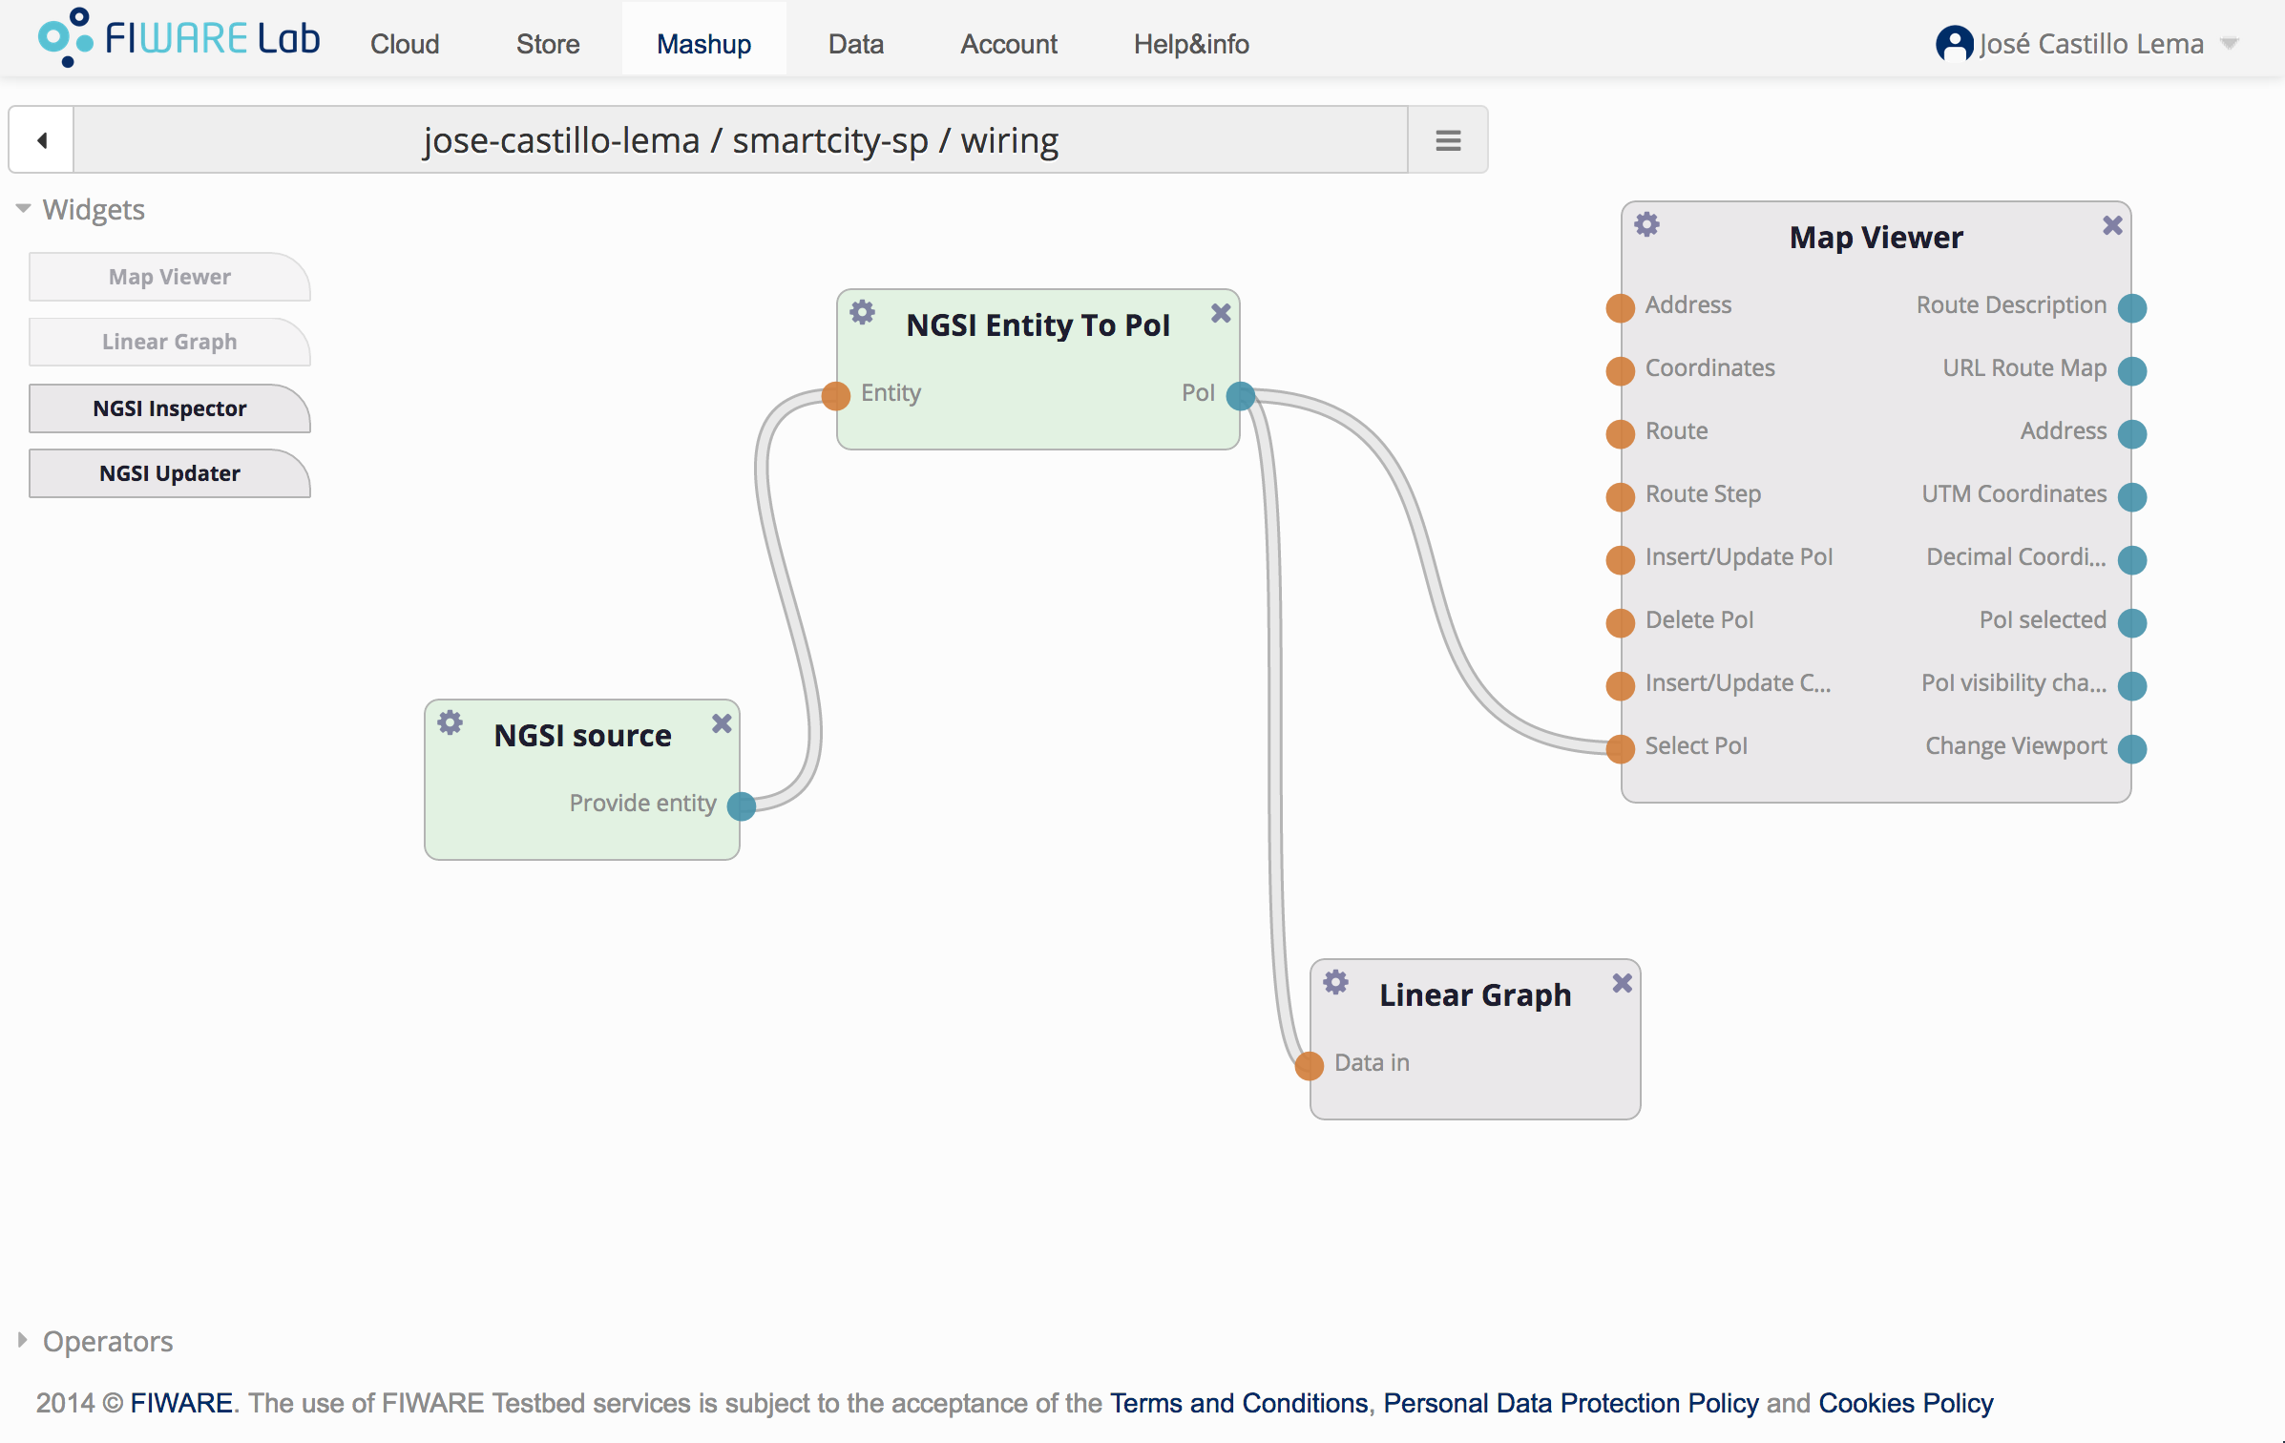
Task: Open the Store tab
Action: click(x=548, y=44)
